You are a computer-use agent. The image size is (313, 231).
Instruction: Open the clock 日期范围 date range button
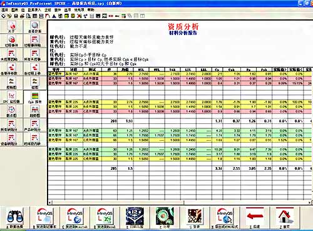[x=135, y=218]
